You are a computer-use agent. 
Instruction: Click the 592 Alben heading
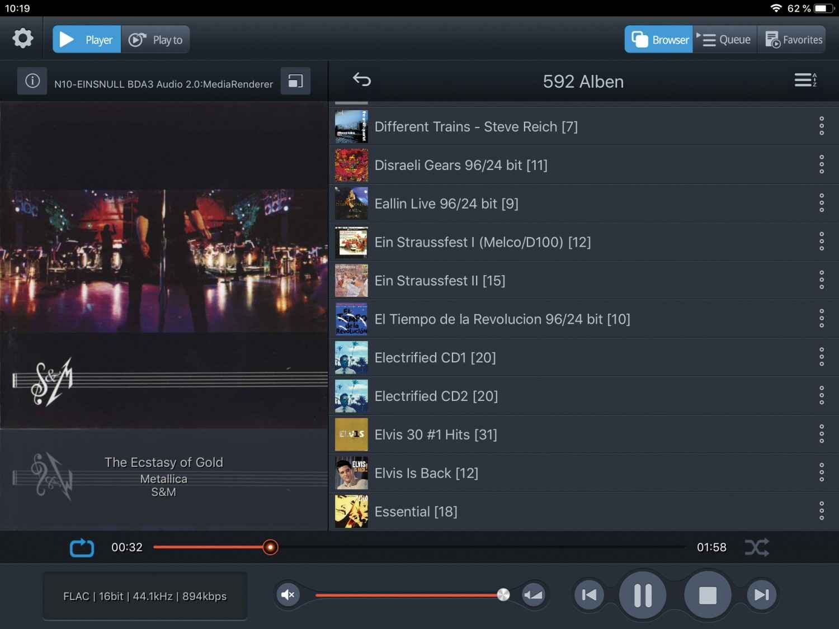pyautogui.click(x=583, y=82)
